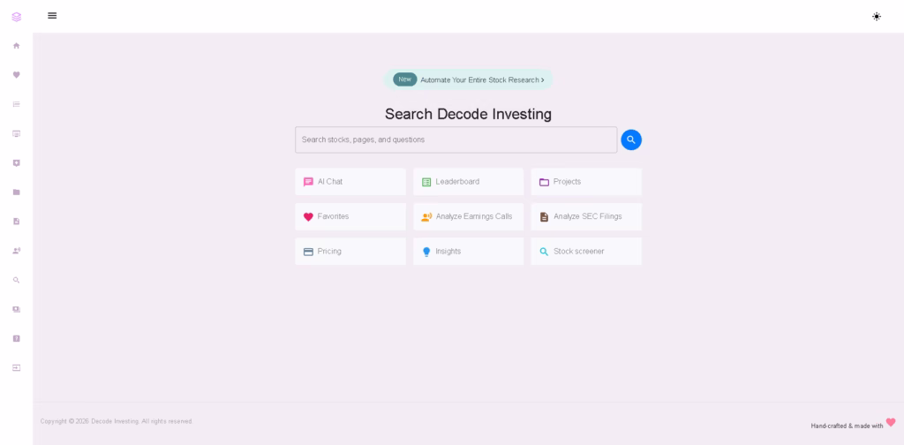
Task: Click the sidebar question mark help icon
Action: [16, 338]
